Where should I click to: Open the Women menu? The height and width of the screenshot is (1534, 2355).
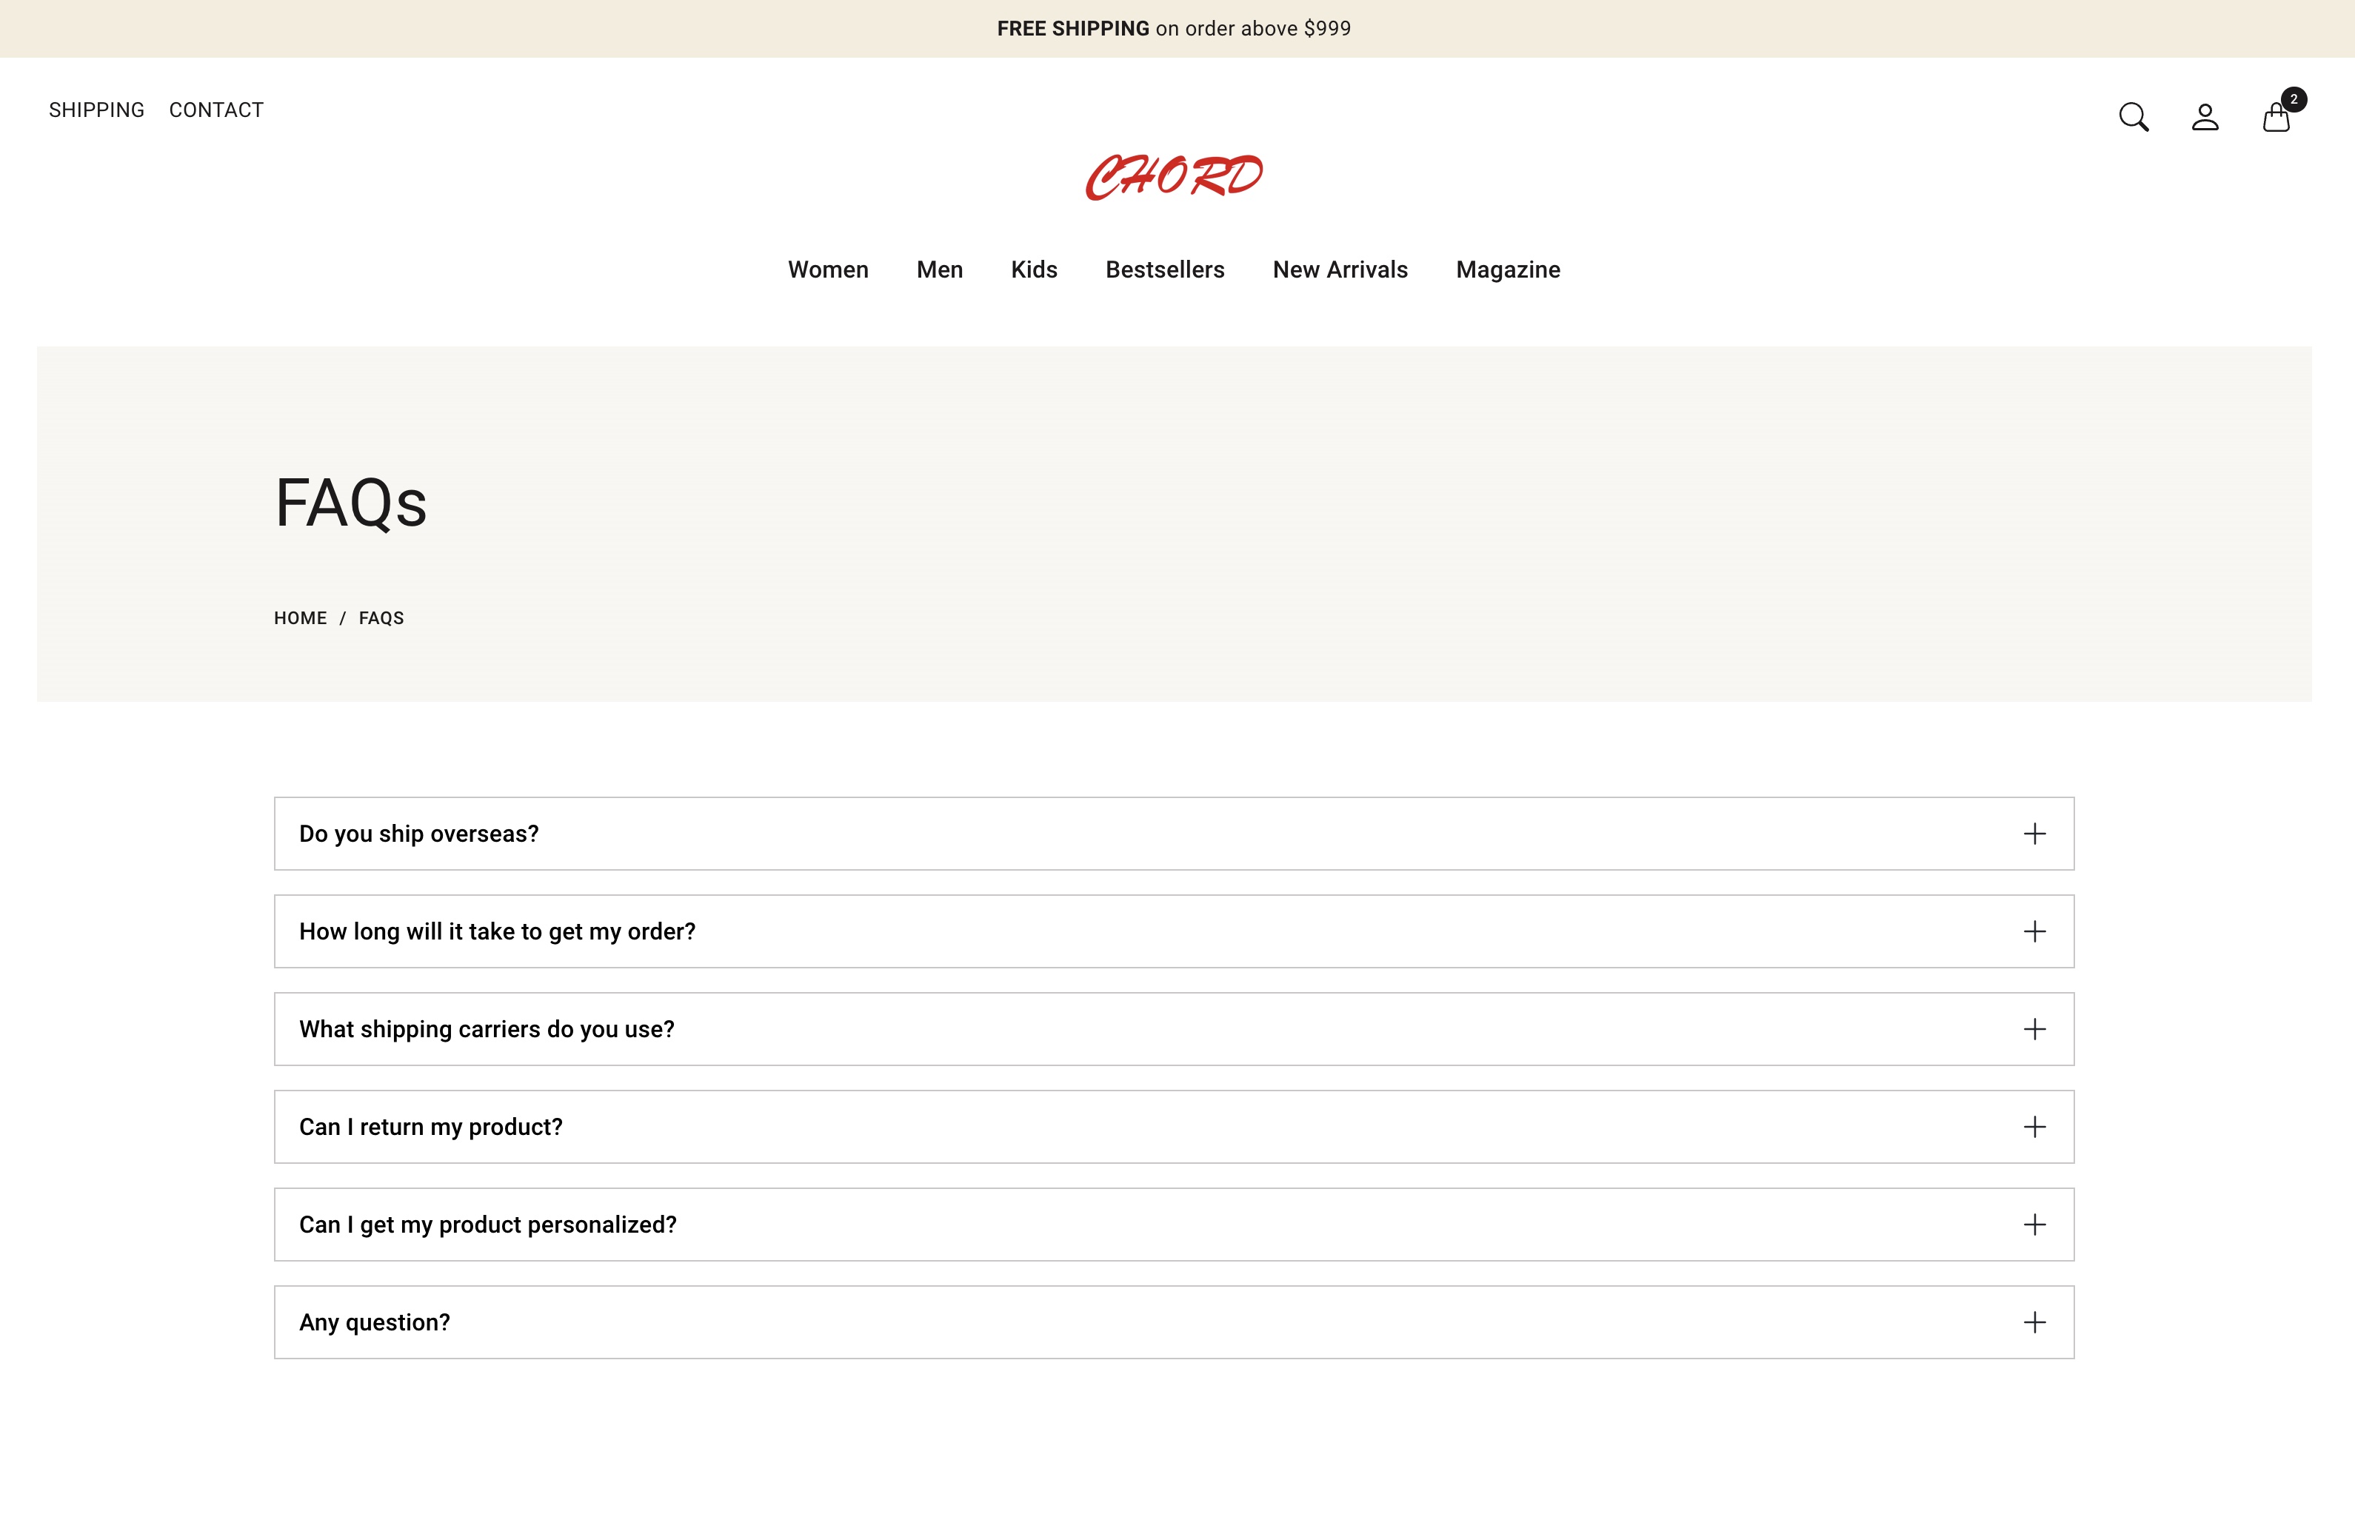coord(828,270)
